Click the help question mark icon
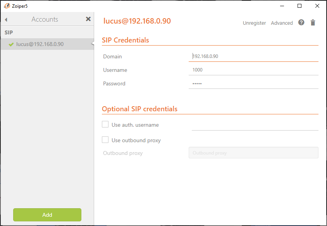Image resolution: width=327 pixels, height=226 pixels. [x=301, y=22]
